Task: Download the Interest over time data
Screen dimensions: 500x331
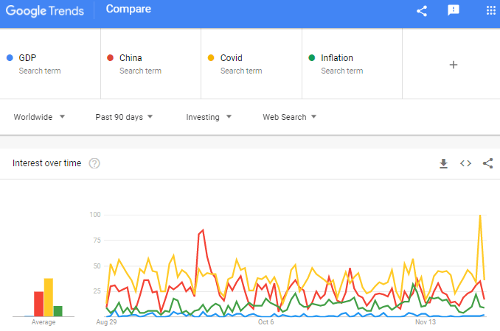Action: point(443,163)
